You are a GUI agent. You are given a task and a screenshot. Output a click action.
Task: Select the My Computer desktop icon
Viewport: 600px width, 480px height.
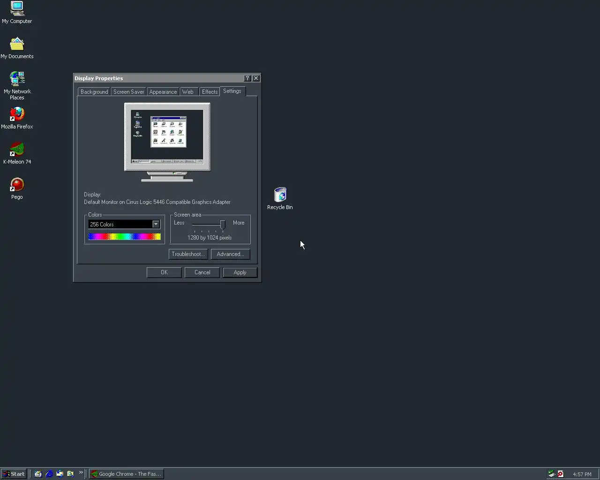pyautogui.click(x=17, y=12)
